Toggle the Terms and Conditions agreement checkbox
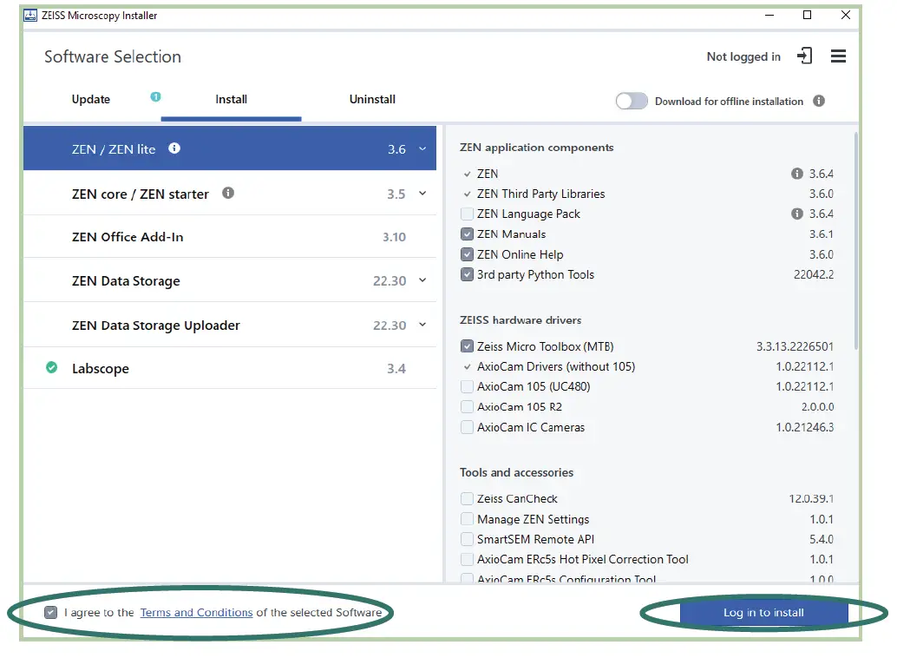Viewport: 897px width, 658px height. coord(51,613)
